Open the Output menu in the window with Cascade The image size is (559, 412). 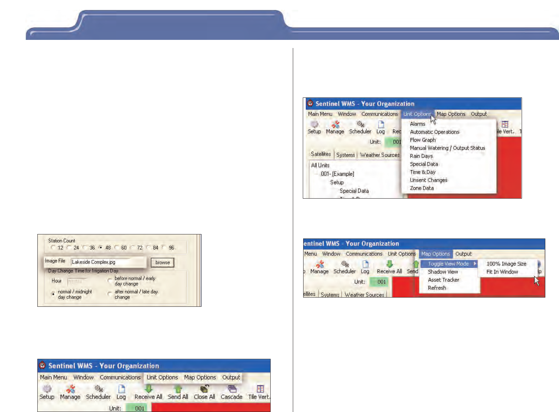[231, 377]
